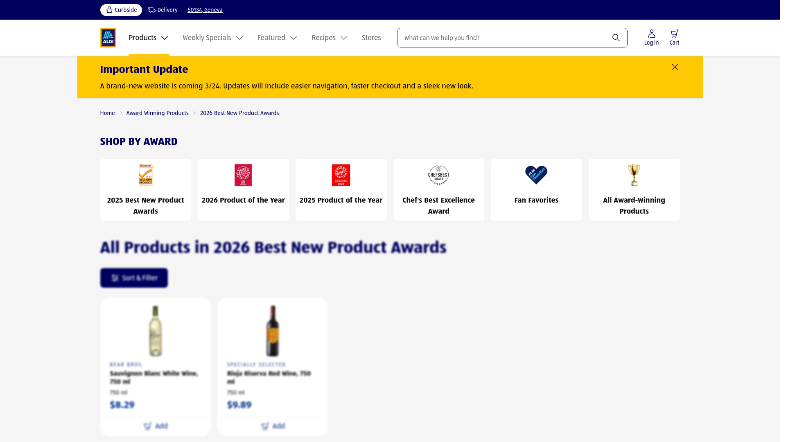Open the search magnifier icon
The image size is (786, 442).
point(616,38)
